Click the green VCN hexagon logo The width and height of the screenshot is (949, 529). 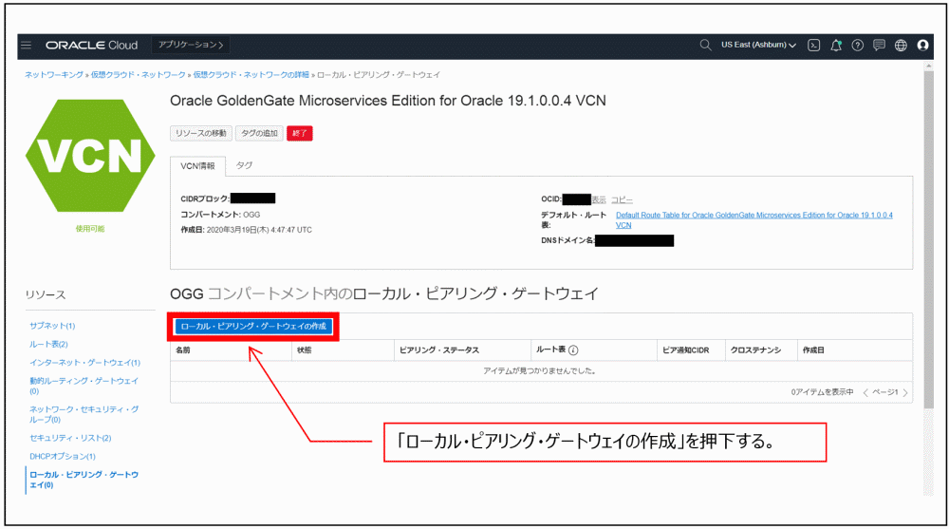pos(90,156)
